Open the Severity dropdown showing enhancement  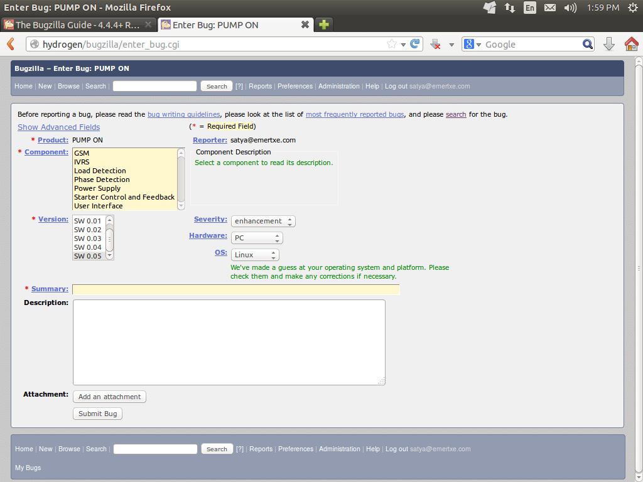tap(263, 222)
